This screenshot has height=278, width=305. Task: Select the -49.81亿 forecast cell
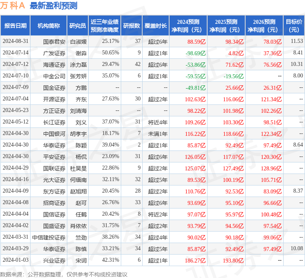click(x=196, y=88)
